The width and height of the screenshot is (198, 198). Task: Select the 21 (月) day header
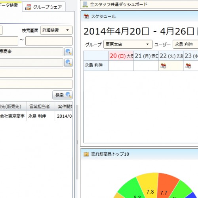pos(146,56)
